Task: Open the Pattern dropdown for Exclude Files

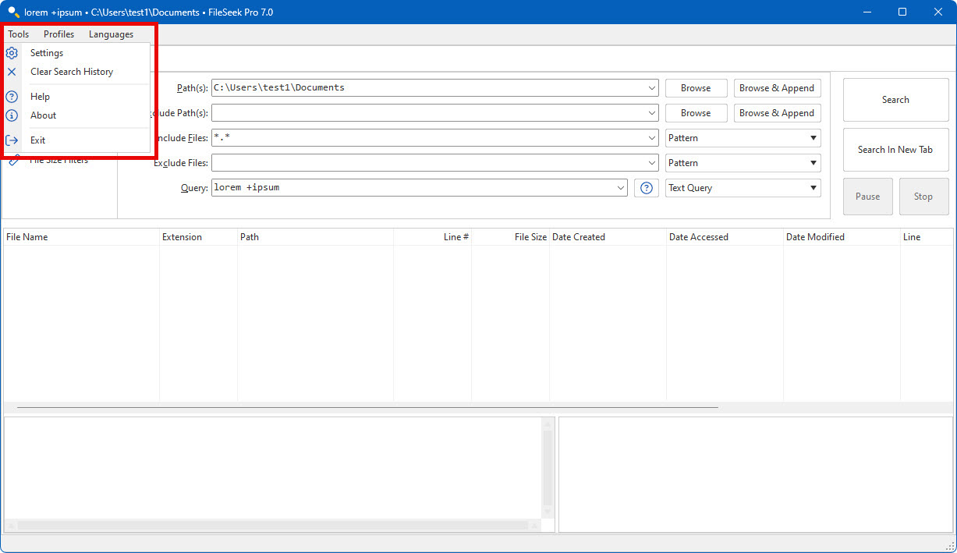Action: [743, 163]
